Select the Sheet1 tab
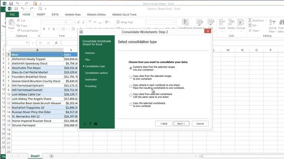The image size is (284, 159). tap(35, 156)
